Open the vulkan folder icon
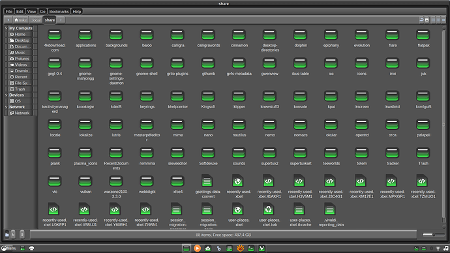Image resolution: width=450 pixels, height=253 pixels. pos(85,182)
